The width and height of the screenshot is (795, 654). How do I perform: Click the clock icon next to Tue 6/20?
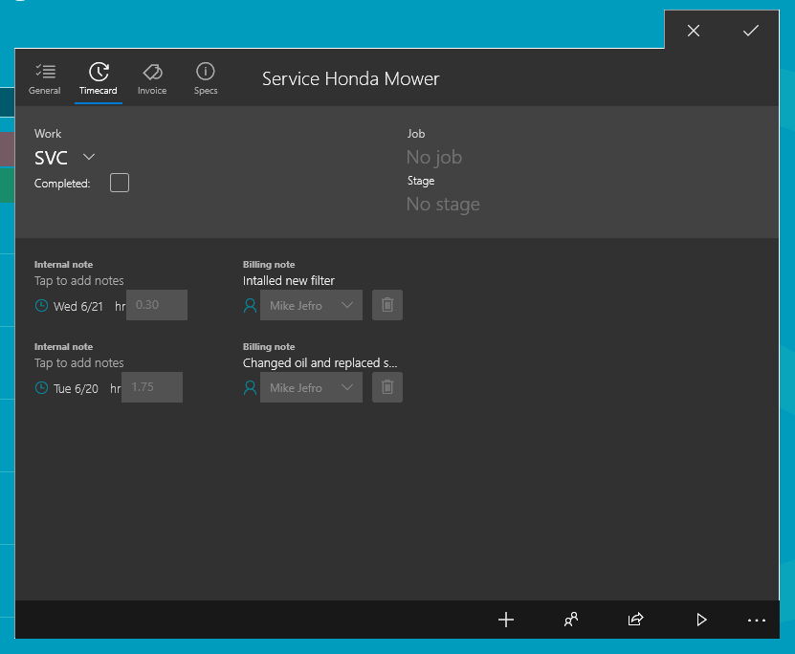(41, 388)
